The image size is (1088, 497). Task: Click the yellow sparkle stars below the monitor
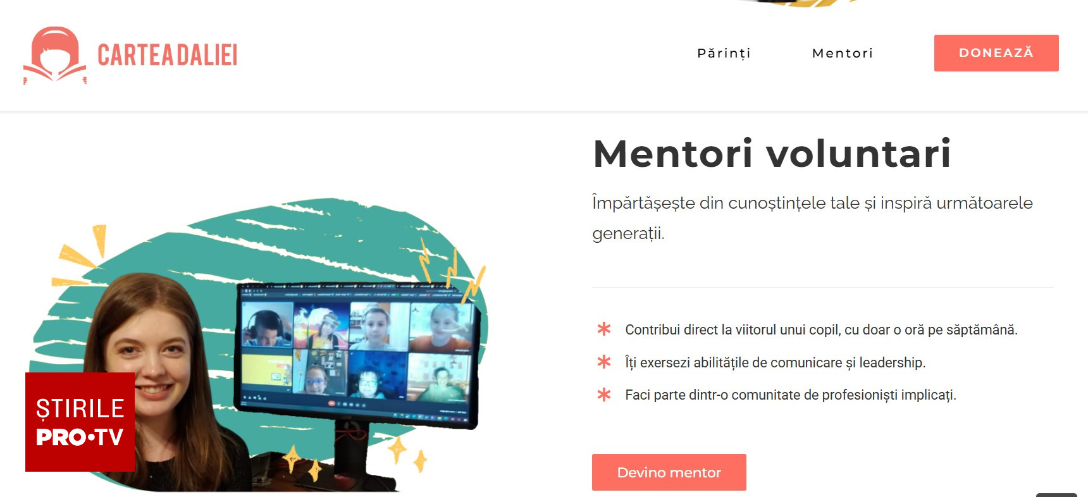click(354, 457)
